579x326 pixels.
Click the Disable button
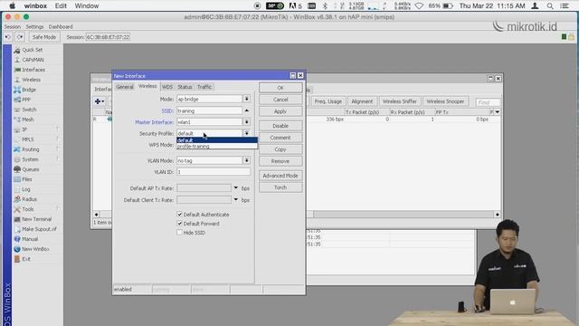click(x=280, y=126)
